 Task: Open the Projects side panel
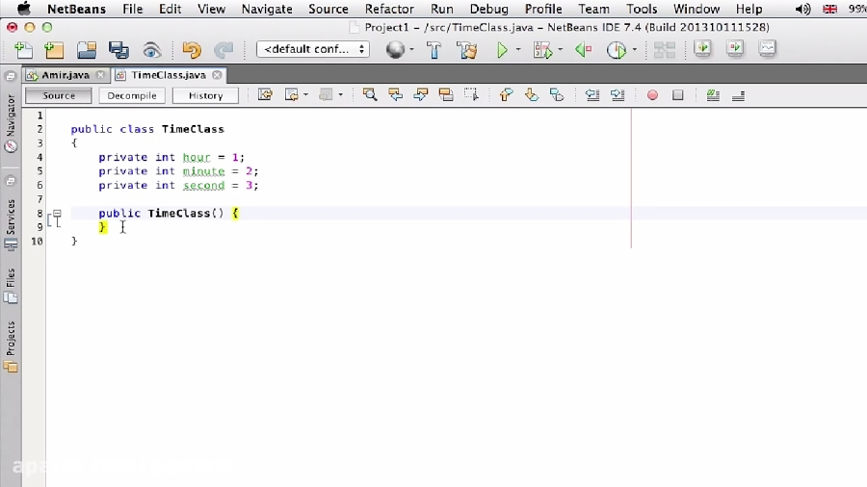(x=11, y=346)
